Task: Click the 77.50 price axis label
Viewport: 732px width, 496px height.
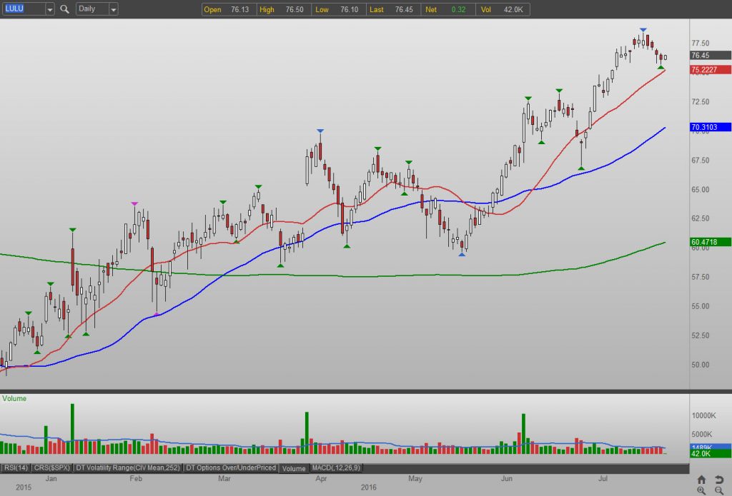Action: [x=701, y=43]
